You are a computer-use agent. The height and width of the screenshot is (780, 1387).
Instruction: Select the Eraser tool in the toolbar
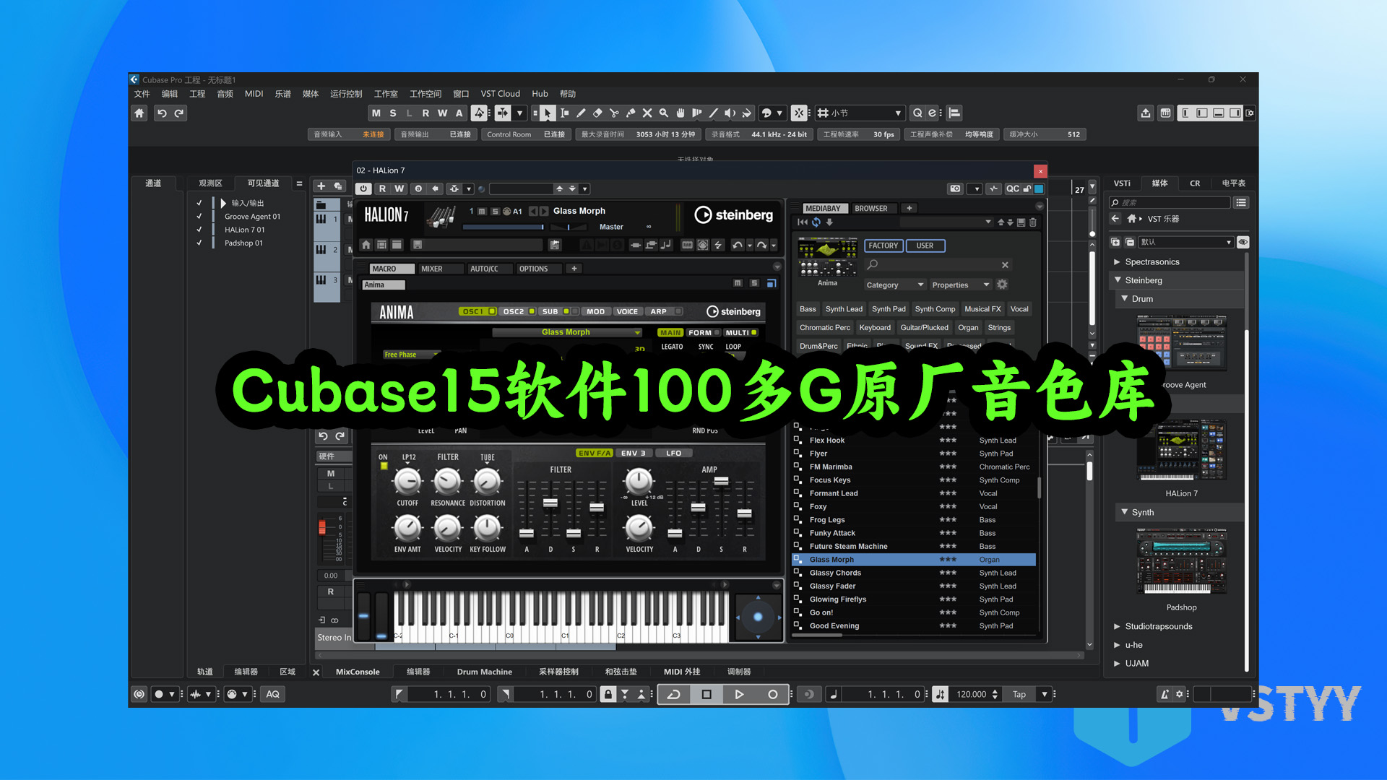point(598,113)
